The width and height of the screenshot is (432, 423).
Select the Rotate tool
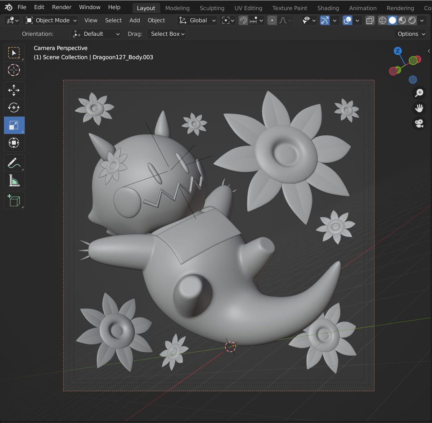pyautogui.click(x=14, y=108)
